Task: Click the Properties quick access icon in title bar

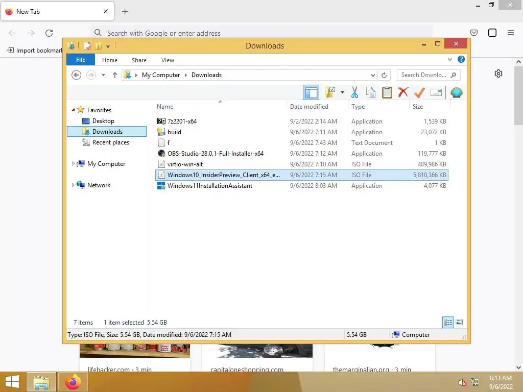Action: pos(87,45)
